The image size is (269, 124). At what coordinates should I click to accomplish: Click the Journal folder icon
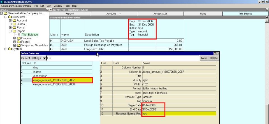coord(14,24)
